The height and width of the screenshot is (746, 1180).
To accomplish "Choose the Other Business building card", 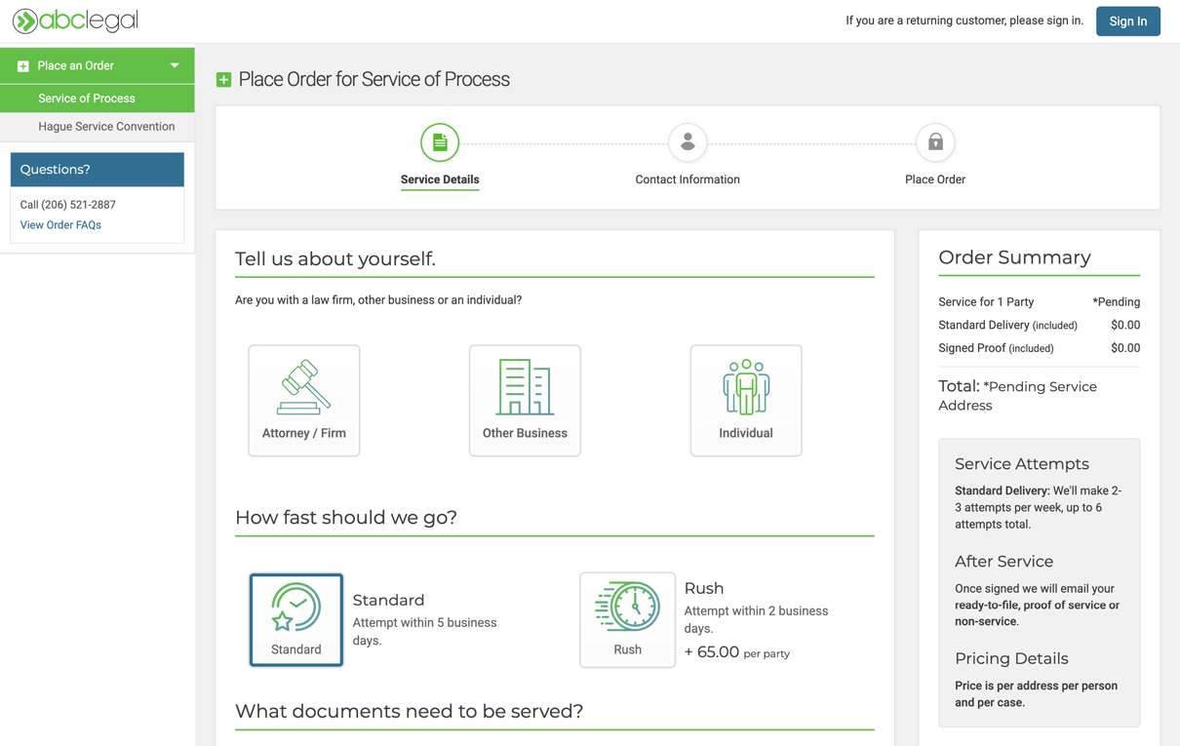I will [525, 400].
